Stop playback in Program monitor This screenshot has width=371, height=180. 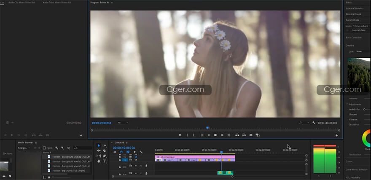pos(215,135)
